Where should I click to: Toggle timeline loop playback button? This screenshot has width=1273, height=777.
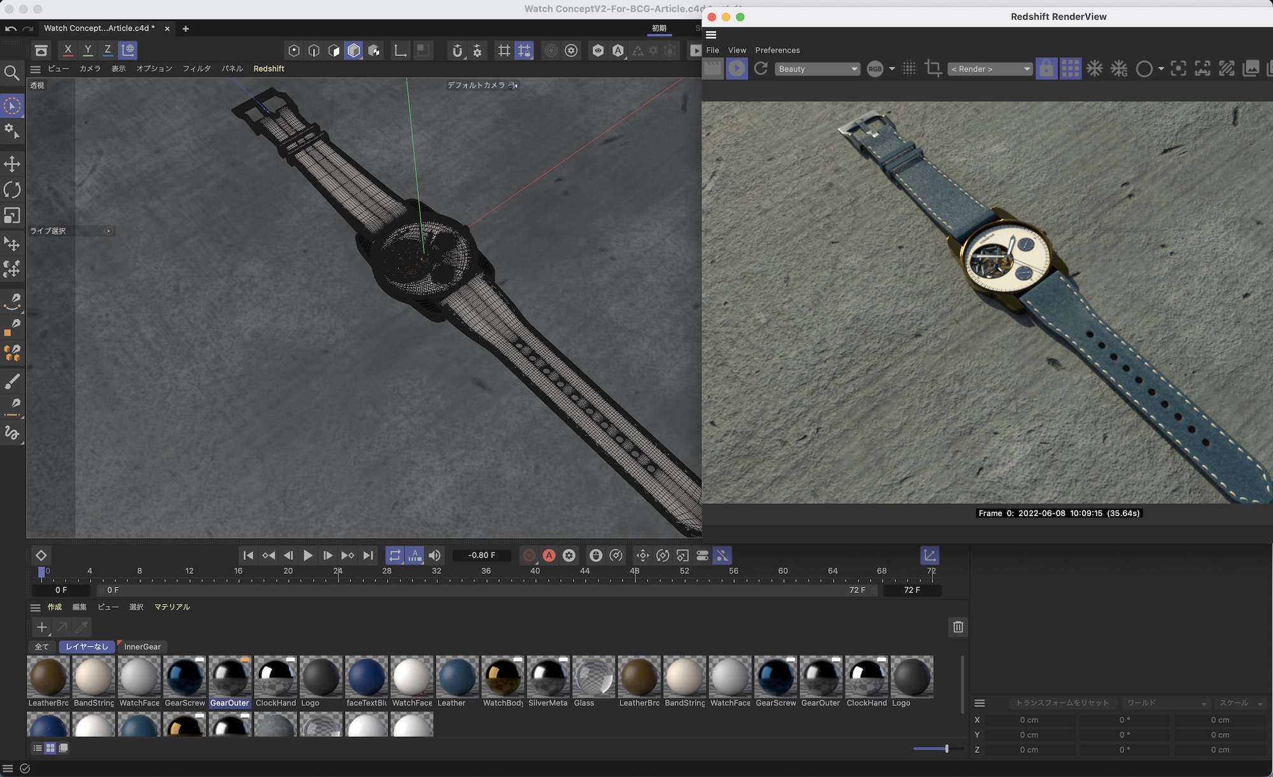click(395, 556)
